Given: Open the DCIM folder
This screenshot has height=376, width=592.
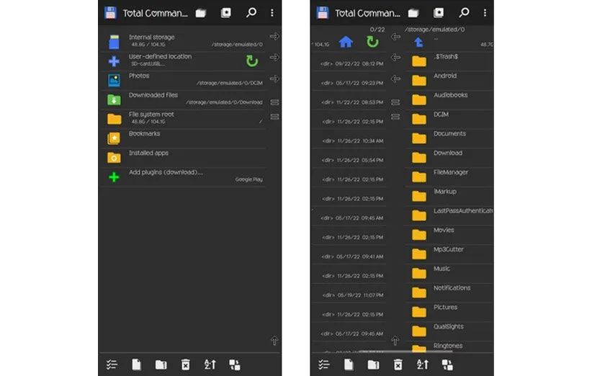Looking at the screenshot, I should click(441, 115).
